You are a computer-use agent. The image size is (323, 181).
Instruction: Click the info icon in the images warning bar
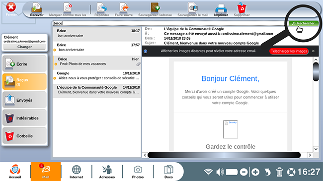(146, 51)
